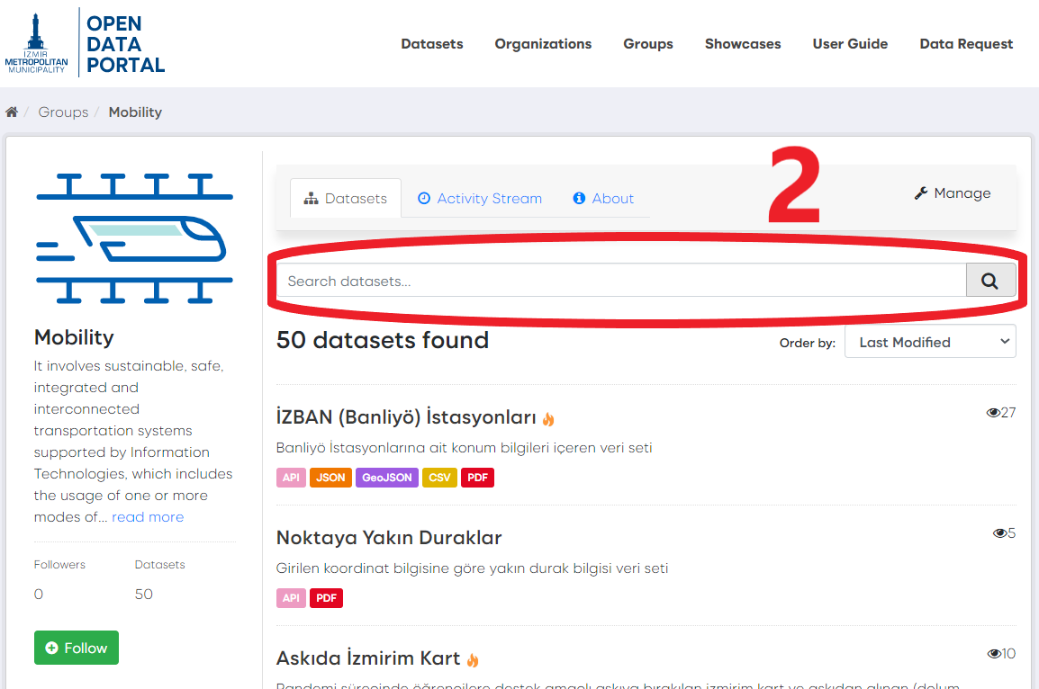
Task: Click the CSV format tag for İZBAN
Action: click(439, 478)
